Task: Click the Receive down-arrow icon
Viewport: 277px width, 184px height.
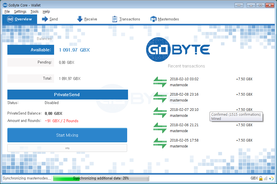Action: (x=80, y=19)
